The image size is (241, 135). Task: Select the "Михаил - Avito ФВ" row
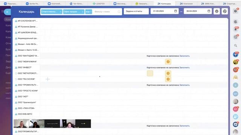27,44
